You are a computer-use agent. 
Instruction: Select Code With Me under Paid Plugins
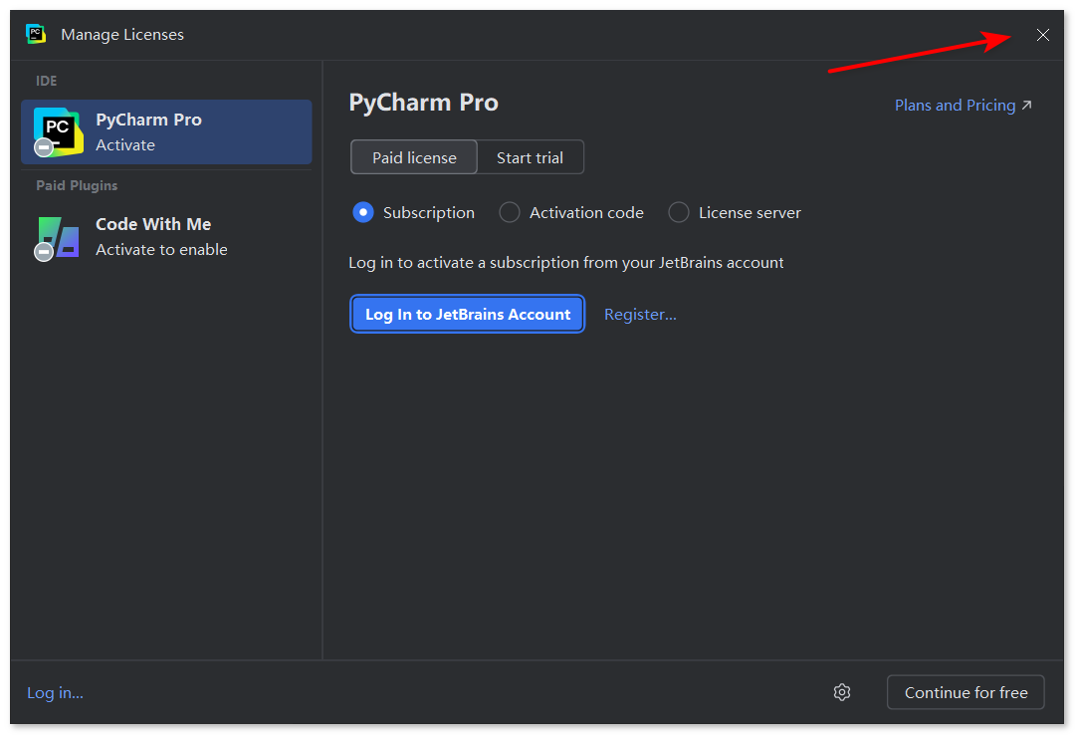pyautogui.click(x=166, y=237)
